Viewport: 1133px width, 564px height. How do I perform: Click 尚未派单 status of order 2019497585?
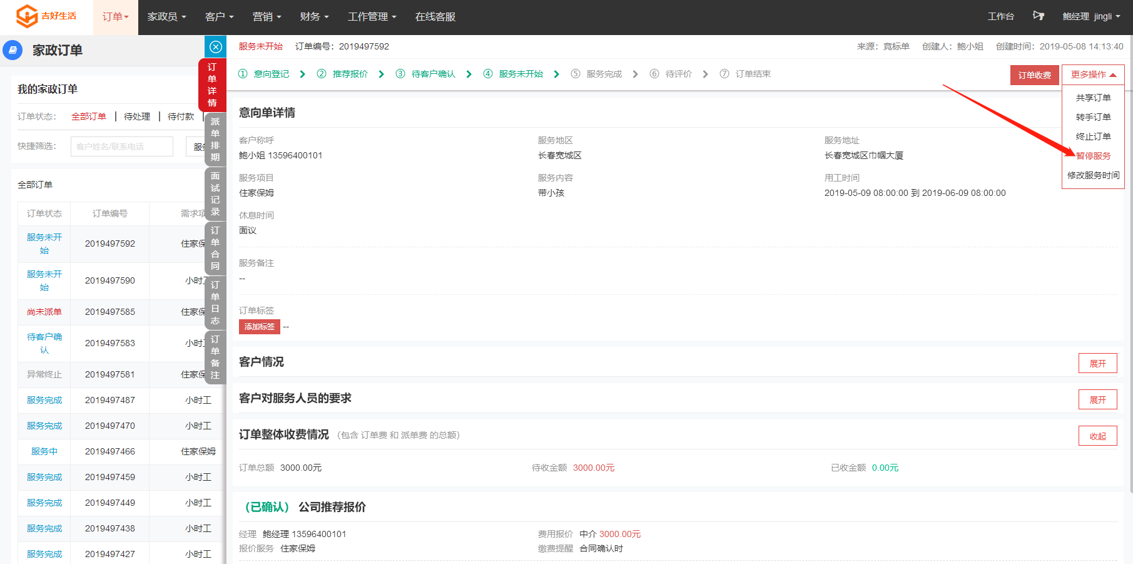point(44,312)
